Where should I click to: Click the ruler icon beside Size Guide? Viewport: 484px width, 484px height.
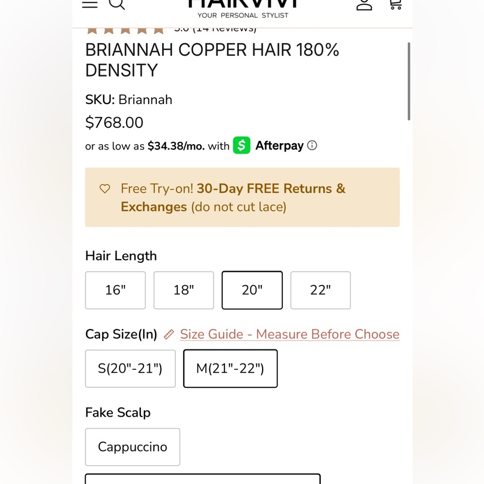point(169,334)
